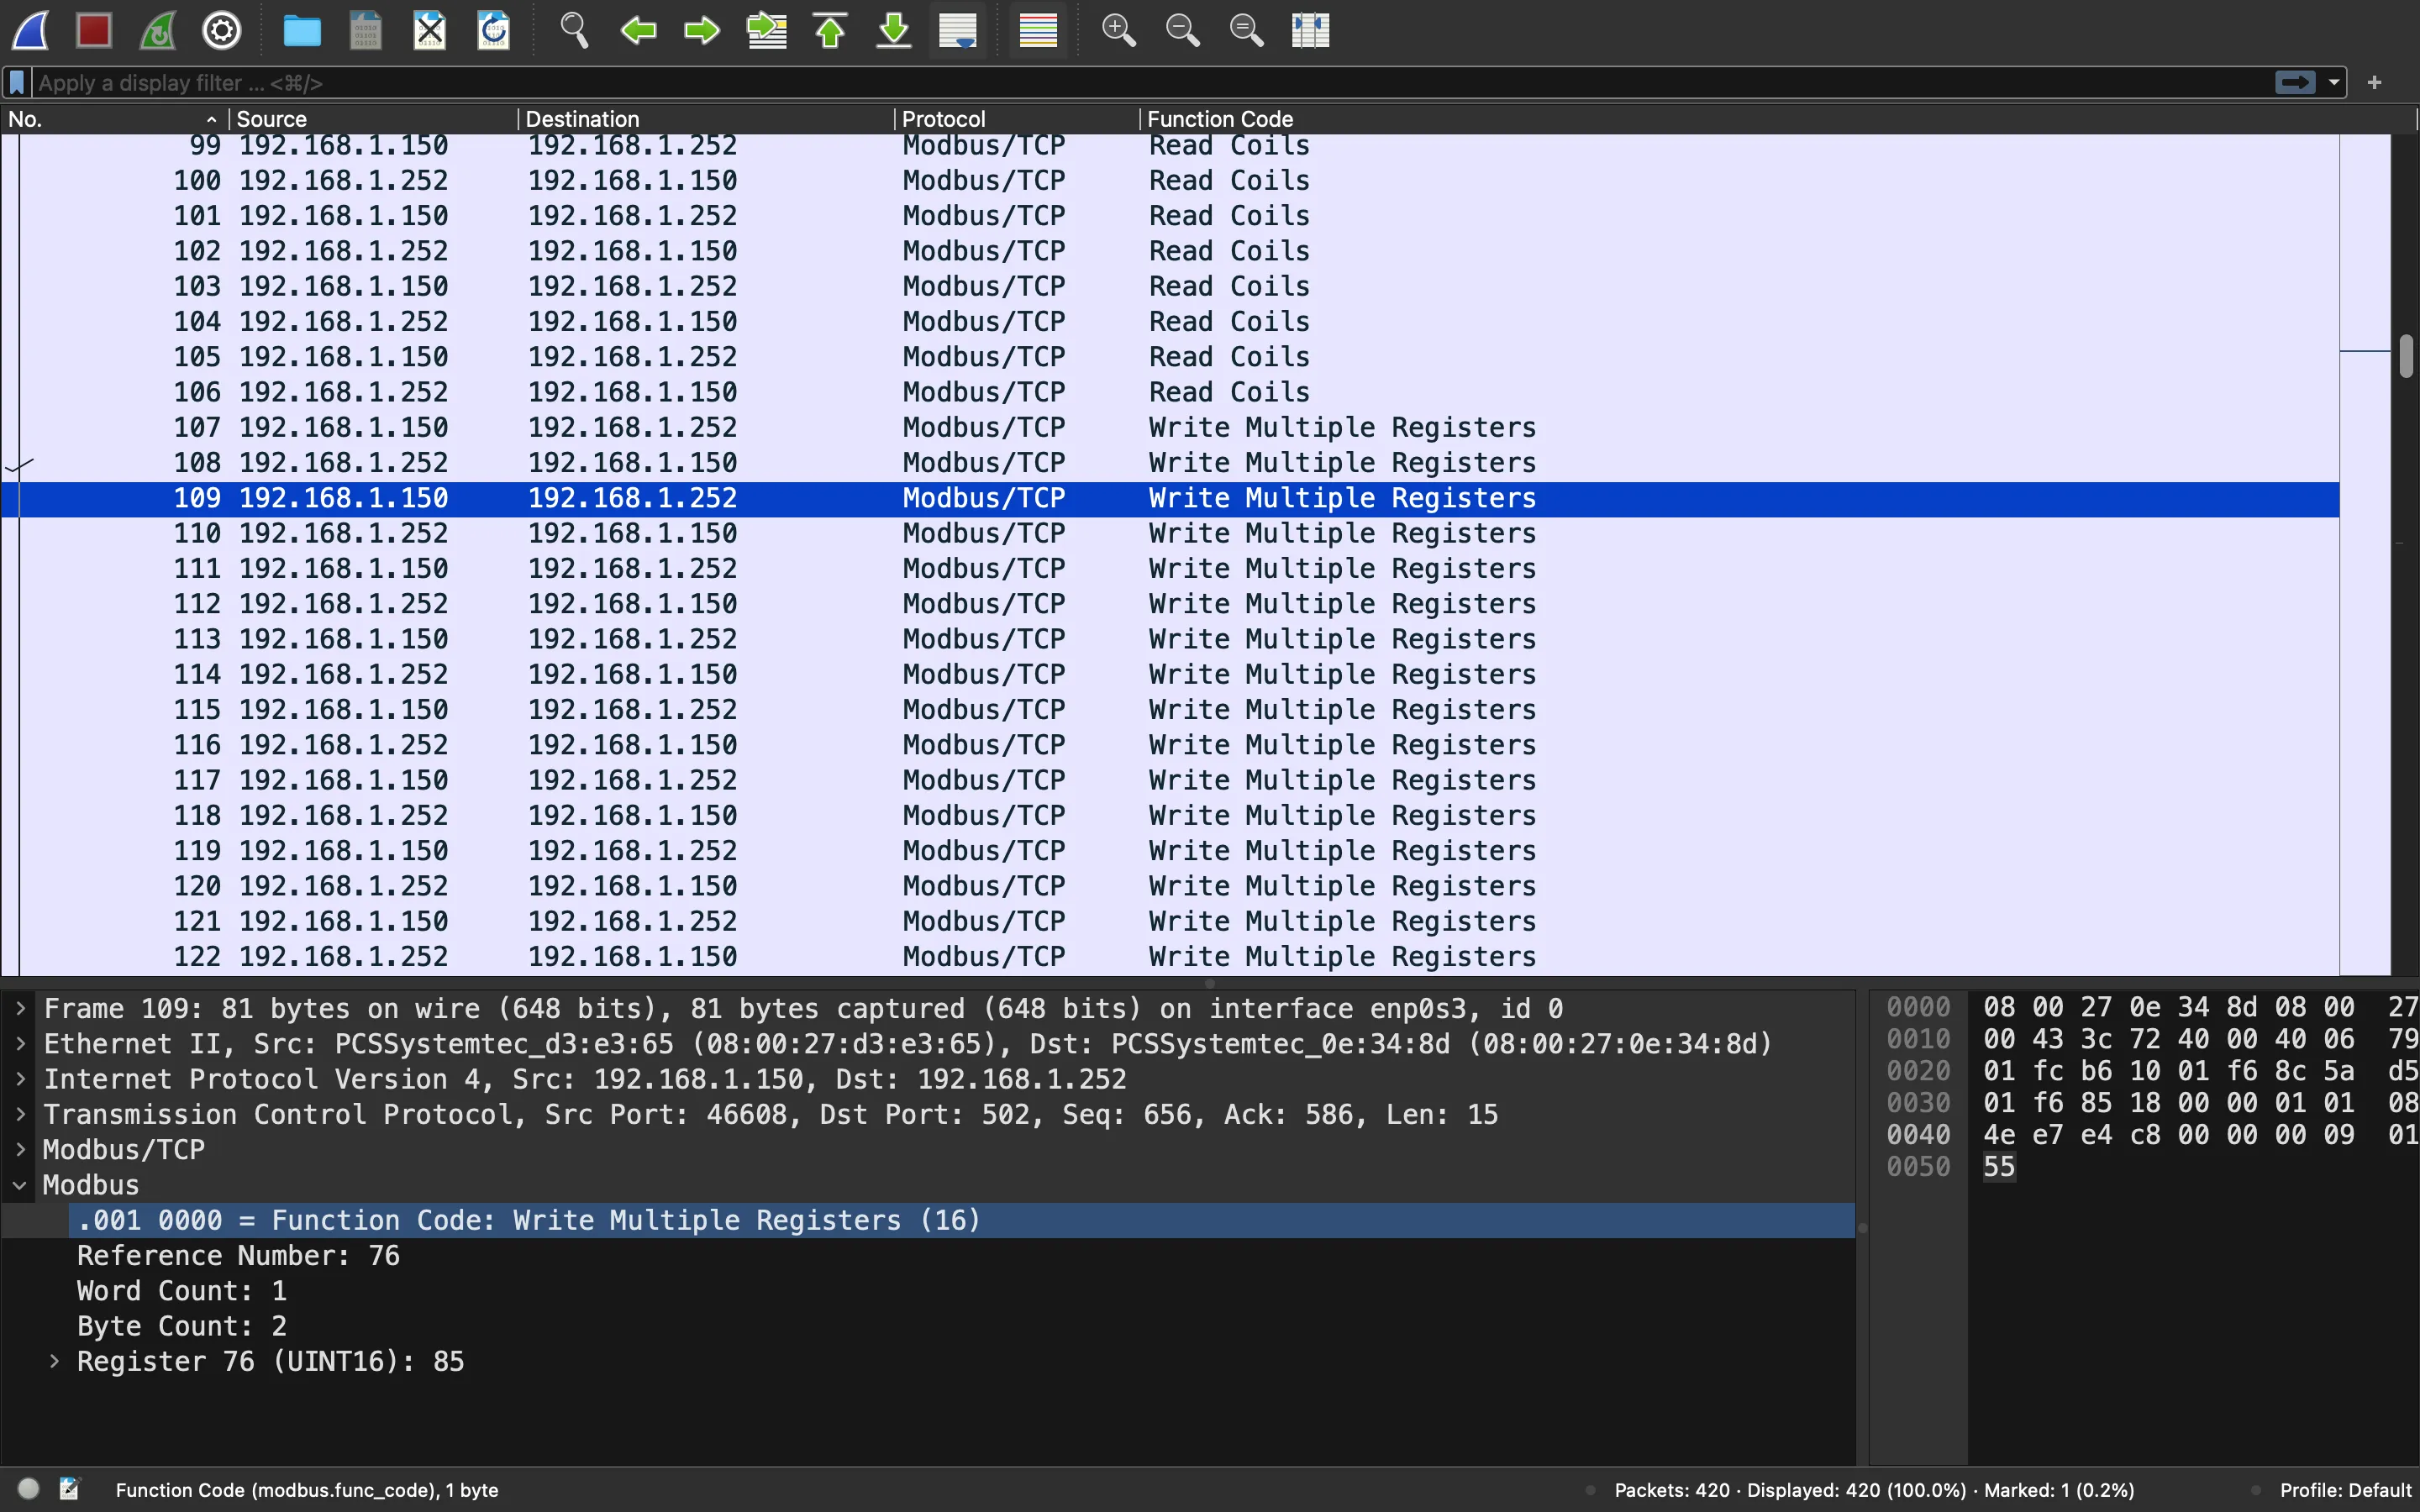2420x1512 pixels.
Task: Save this capture file icon
Action: click(365, 30)
